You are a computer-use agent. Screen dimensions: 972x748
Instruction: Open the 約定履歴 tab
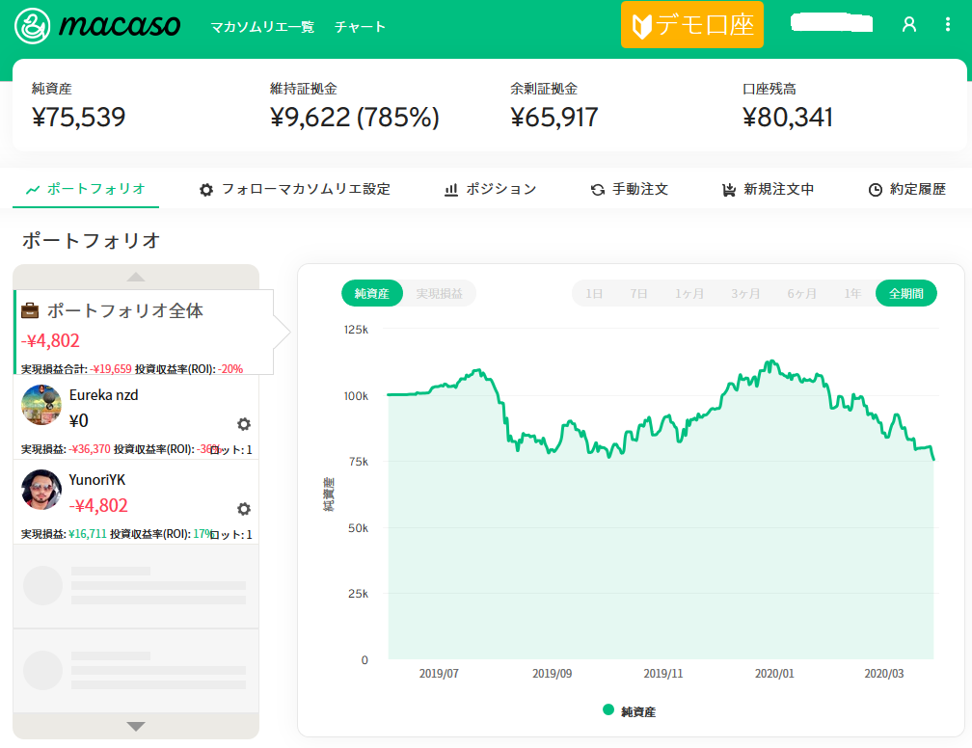(x=906, y=190)
